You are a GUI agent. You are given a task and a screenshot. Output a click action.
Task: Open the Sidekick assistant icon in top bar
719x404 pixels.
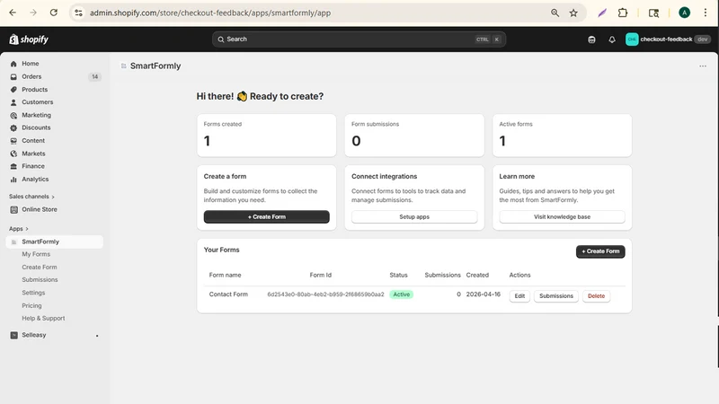(591, 40)
